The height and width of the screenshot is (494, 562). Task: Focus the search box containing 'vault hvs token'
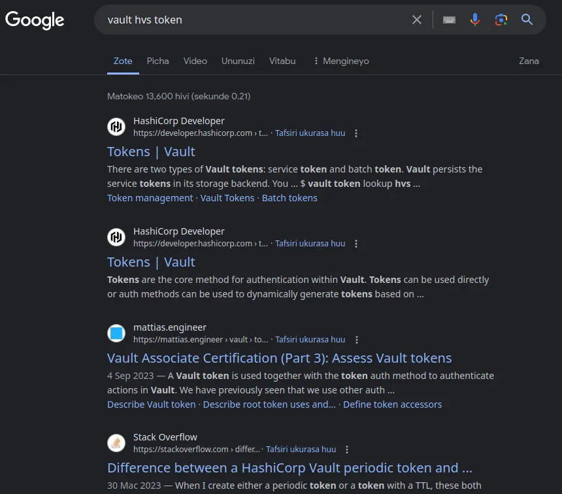(x=251, y=20)
